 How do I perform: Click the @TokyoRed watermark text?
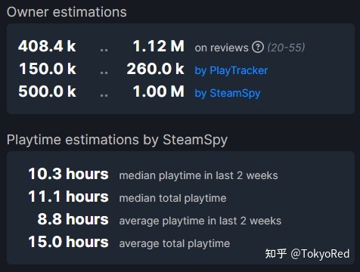coord(320,254)
